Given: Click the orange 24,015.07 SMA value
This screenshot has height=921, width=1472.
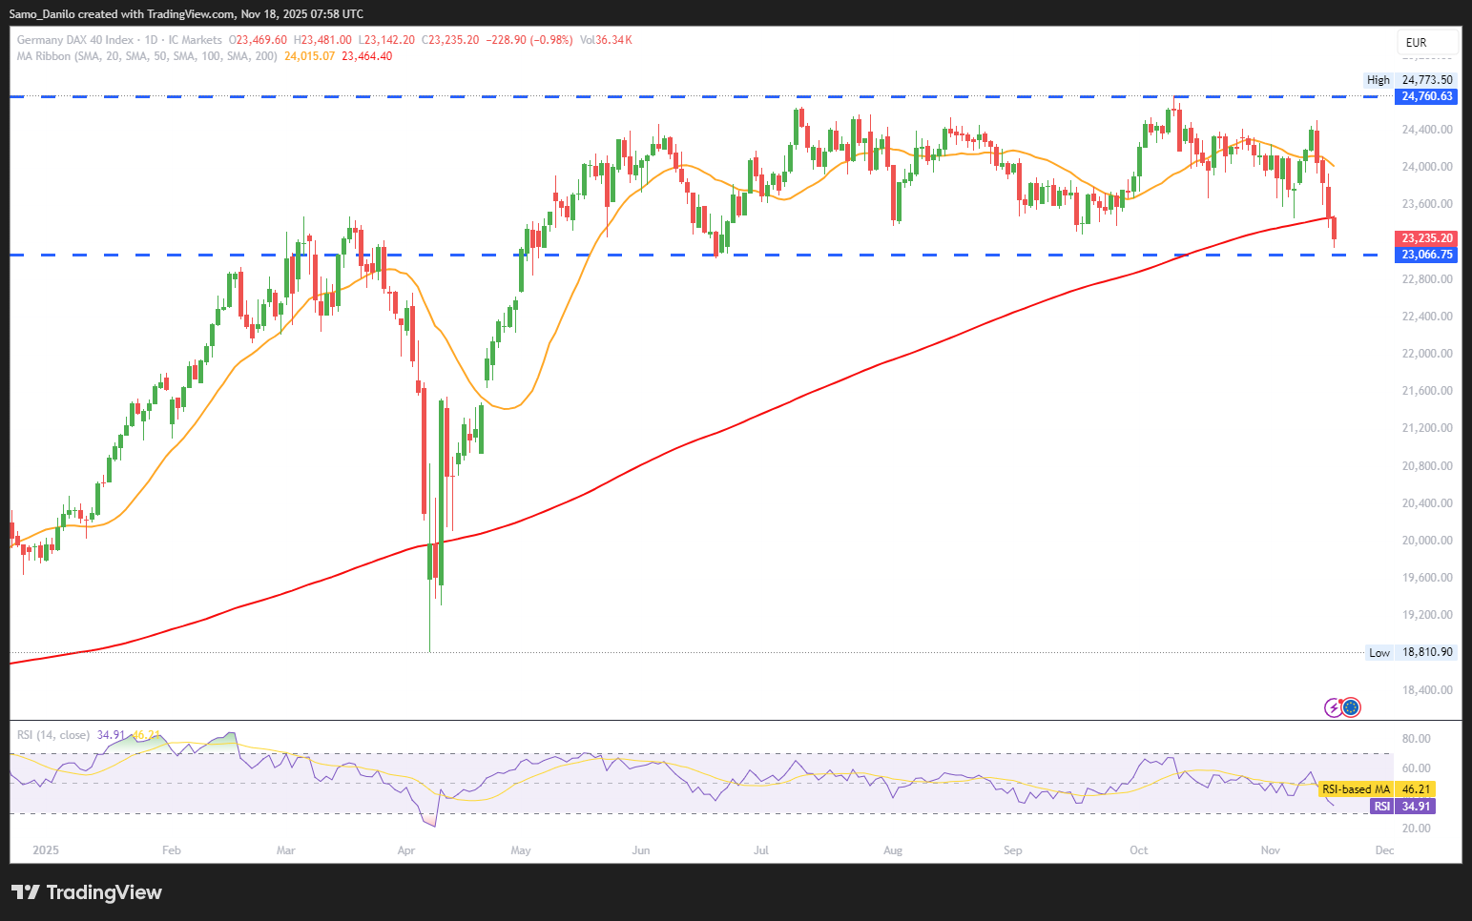Looking at the screenshot, I should (309, 56).
